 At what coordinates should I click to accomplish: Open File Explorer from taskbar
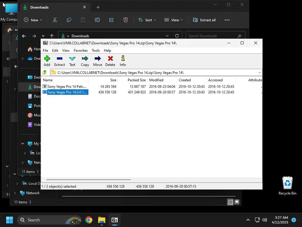tap(102, 220)
